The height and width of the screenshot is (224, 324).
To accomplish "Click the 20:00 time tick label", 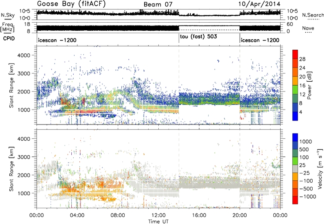I will click(240, 216).
